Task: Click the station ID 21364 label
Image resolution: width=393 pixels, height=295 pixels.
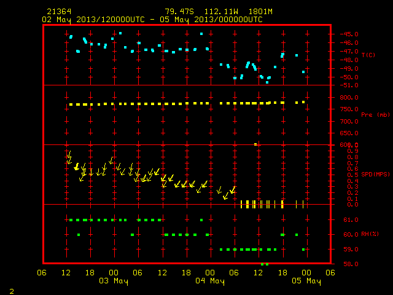Action: [59, 12]
